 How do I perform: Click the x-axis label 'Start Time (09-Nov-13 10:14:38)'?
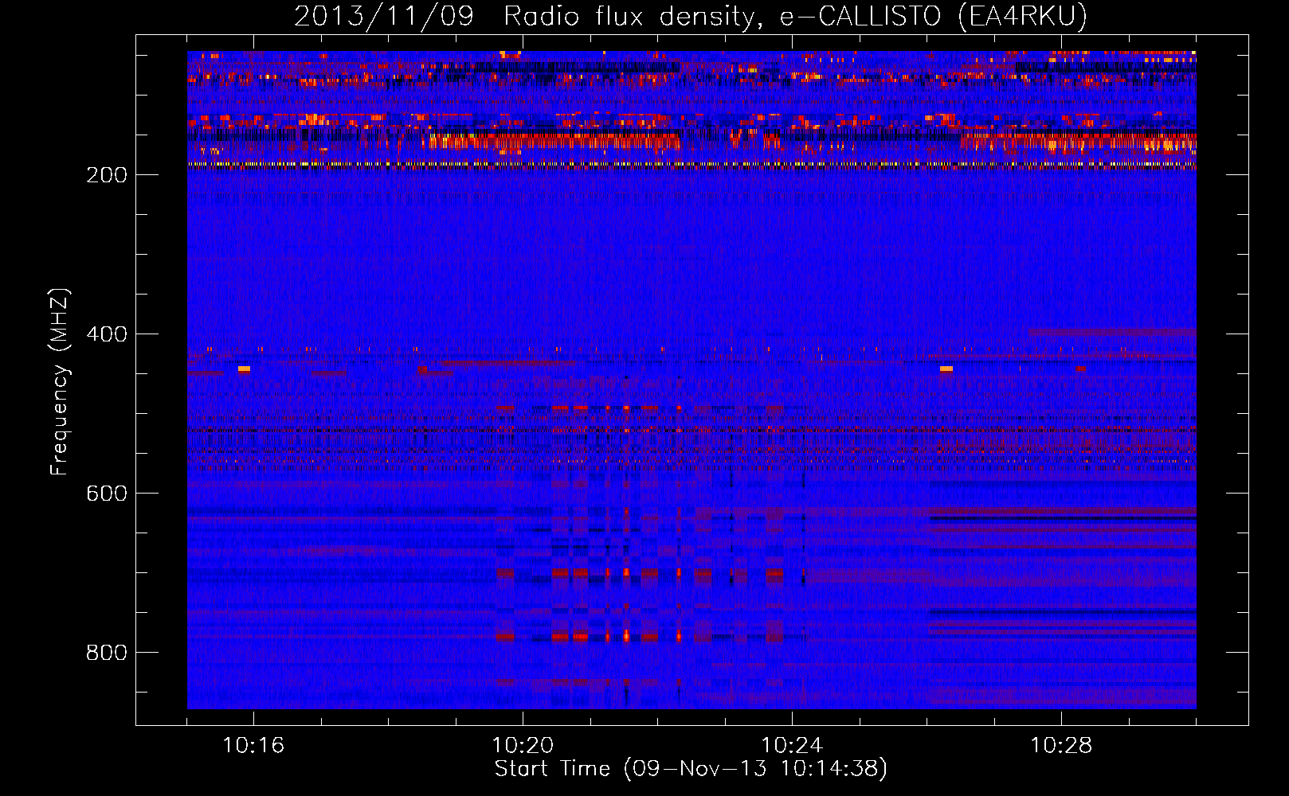[x=691, y=769]
